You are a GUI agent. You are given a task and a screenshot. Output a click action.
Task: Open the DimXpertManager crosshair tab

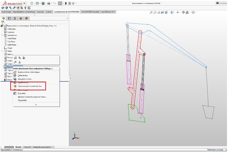[21, 18]
